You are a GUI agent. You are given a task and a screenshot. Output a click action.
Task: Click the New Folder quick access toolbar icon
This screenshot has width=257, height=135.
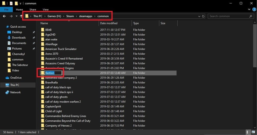coord(16,3)
